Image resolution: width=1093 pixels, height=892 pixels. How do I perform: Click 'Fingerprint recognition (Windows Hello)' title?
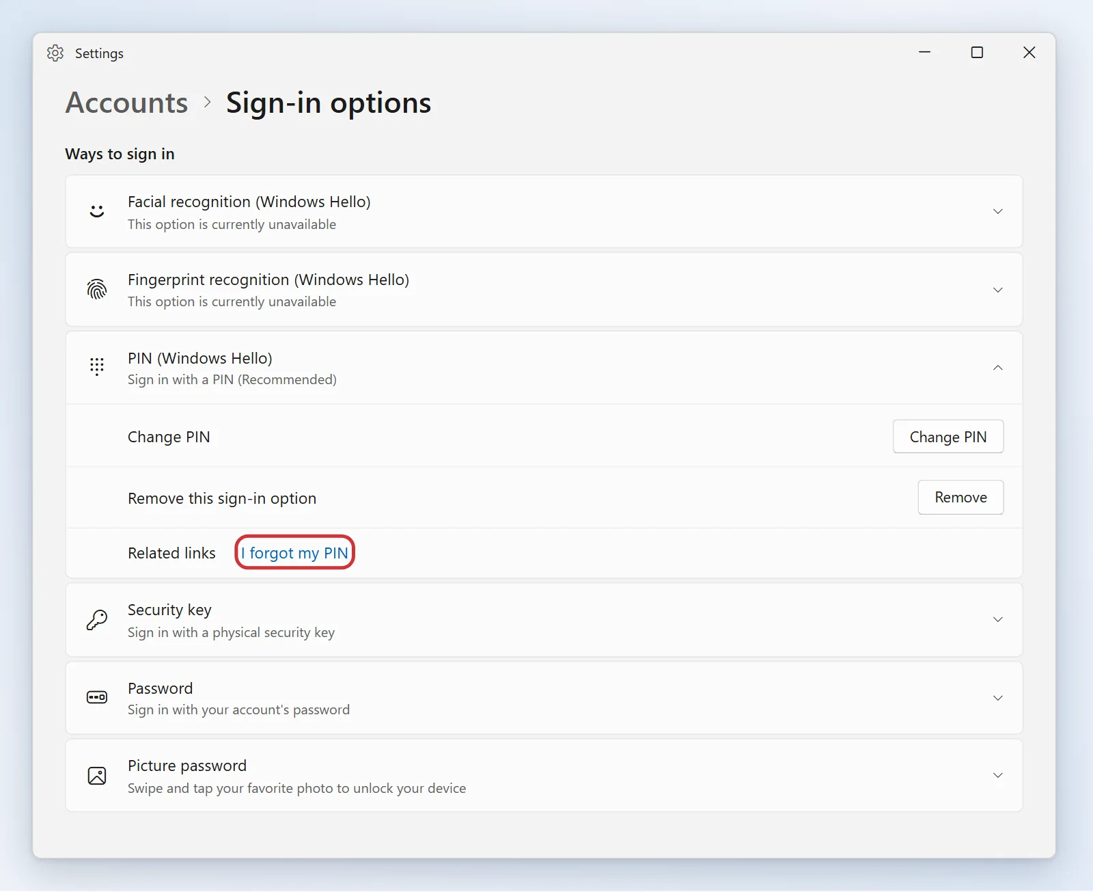268,280
